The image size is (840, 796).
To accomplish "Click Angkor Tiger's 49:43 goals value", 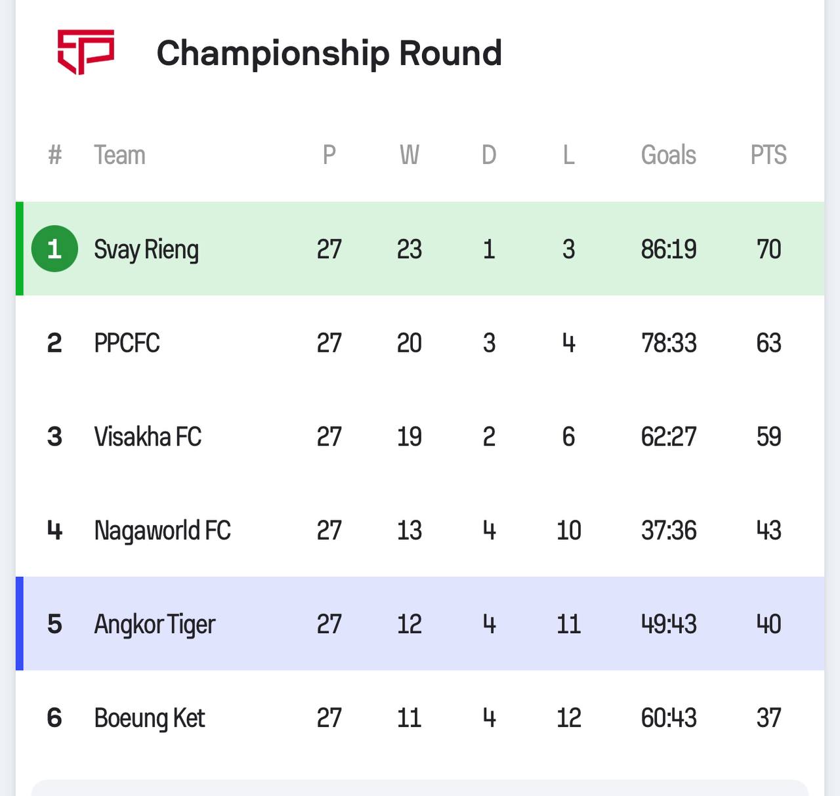I will (x=668, y=624).
